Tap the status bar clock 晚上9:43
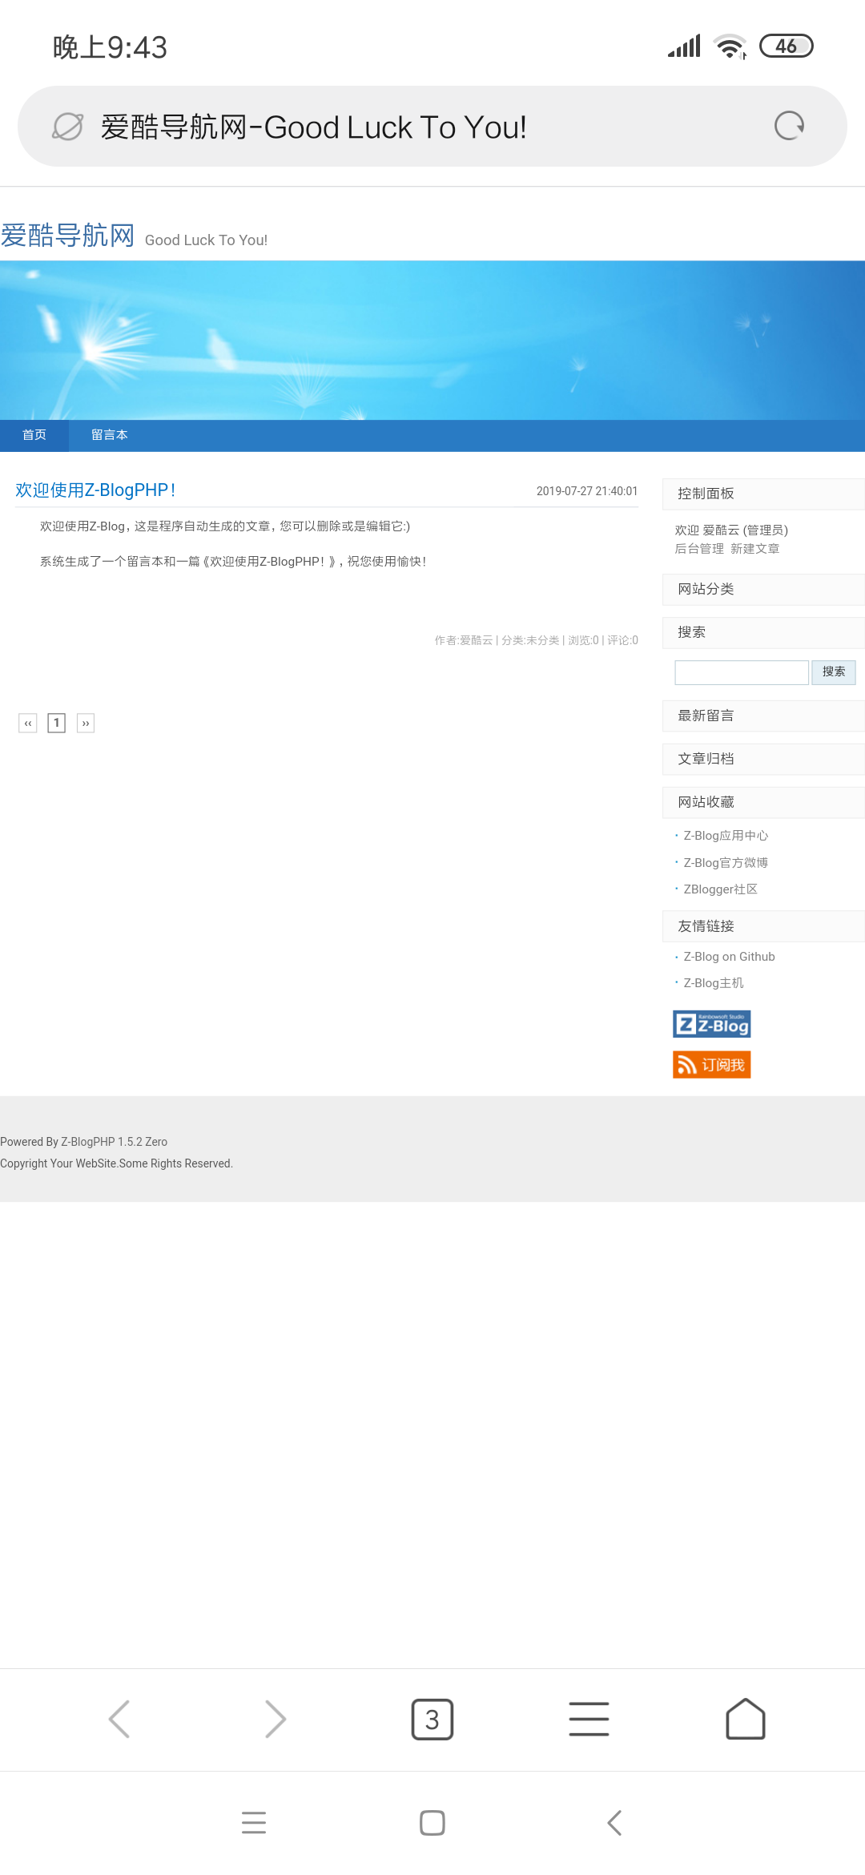 point(110,47)
